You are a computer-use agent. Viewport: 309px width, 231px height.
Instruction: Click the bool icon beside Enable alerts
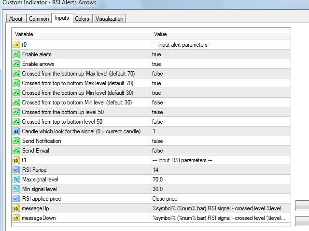coord(16,54)
